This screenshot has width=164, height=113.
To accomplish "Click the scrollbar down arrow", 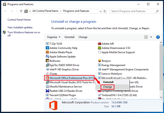I will (161, 97).
